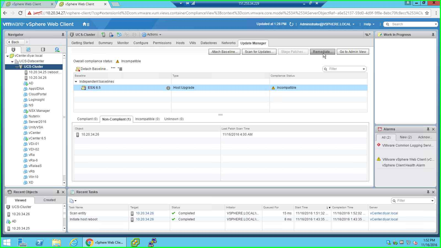This screenshot has width=441, height=248.
Task: Click the Remediate... button
Action: pos(322,52)
